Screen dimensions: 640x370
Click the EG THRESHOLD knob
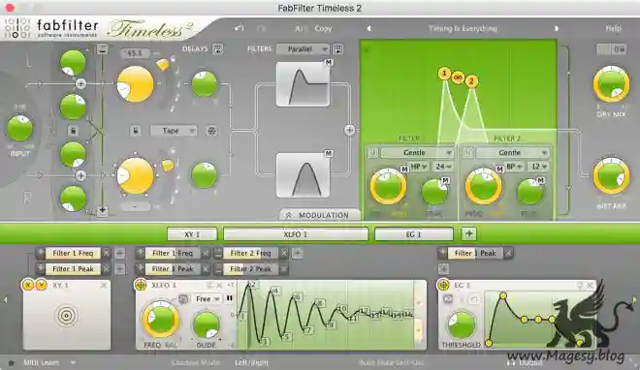click(x=462, y=325)
